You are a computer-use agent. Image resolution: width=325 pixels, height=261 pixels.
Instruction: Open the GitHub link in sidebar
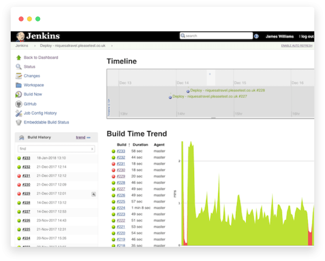[x=30, y=104]
